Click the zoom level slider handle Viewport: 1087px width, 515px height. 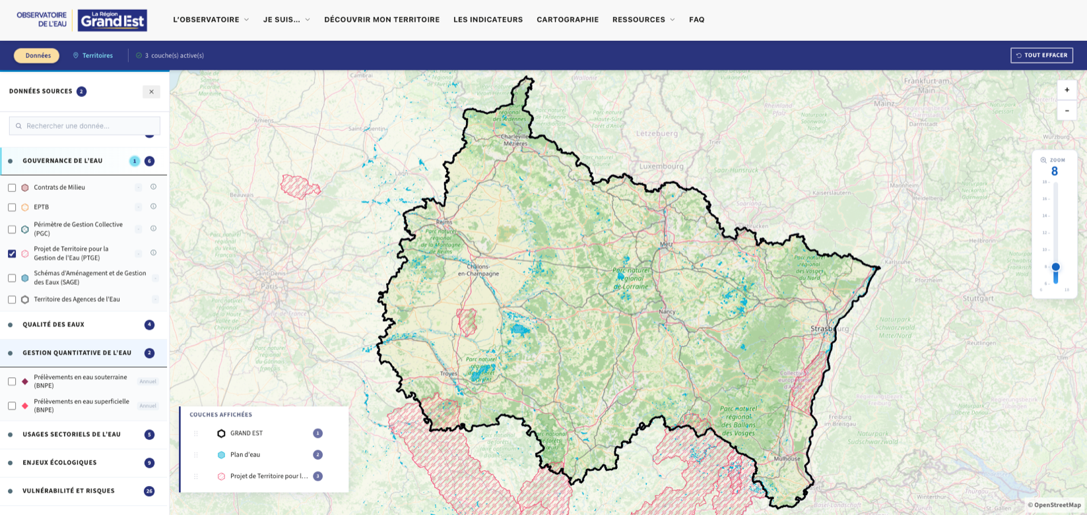coord(1055,267)
